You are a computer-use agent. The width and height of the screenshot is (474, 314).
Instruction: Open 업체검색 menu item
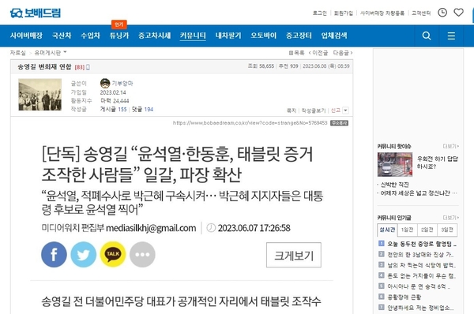point(334,36)
